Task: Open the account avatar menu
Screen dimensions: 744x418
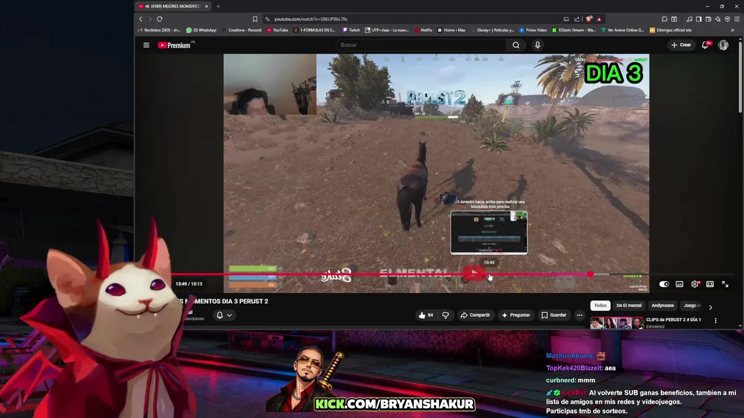Action: (723, 45)
